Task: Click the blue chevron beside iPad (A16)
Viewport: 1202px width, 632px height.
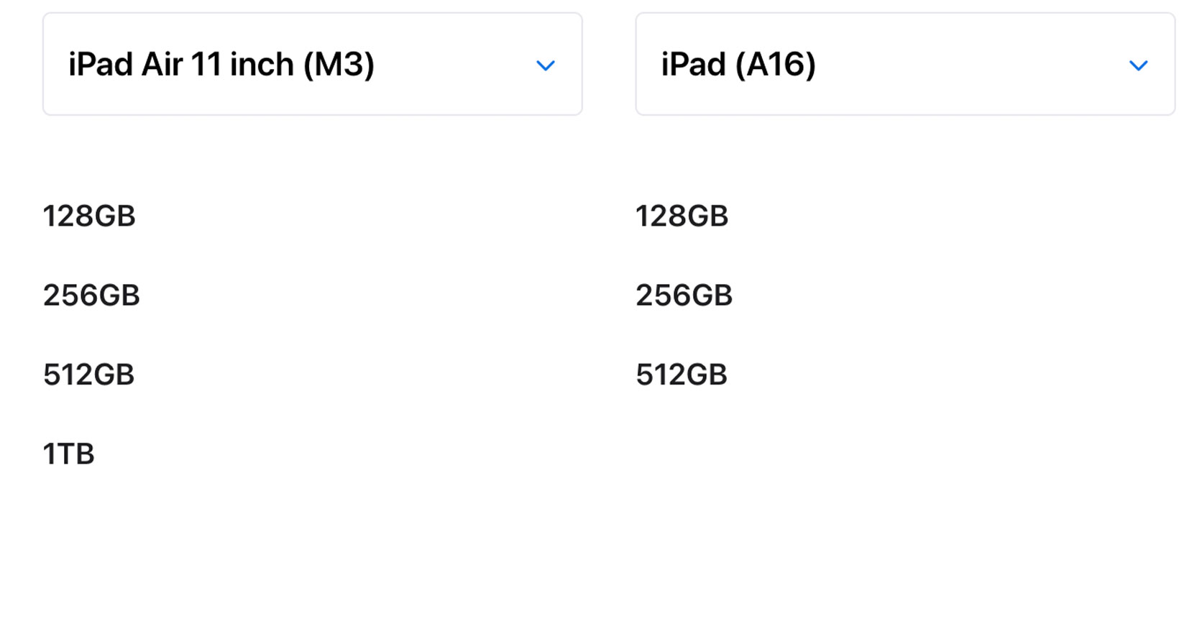Action: coord(1139,65)
